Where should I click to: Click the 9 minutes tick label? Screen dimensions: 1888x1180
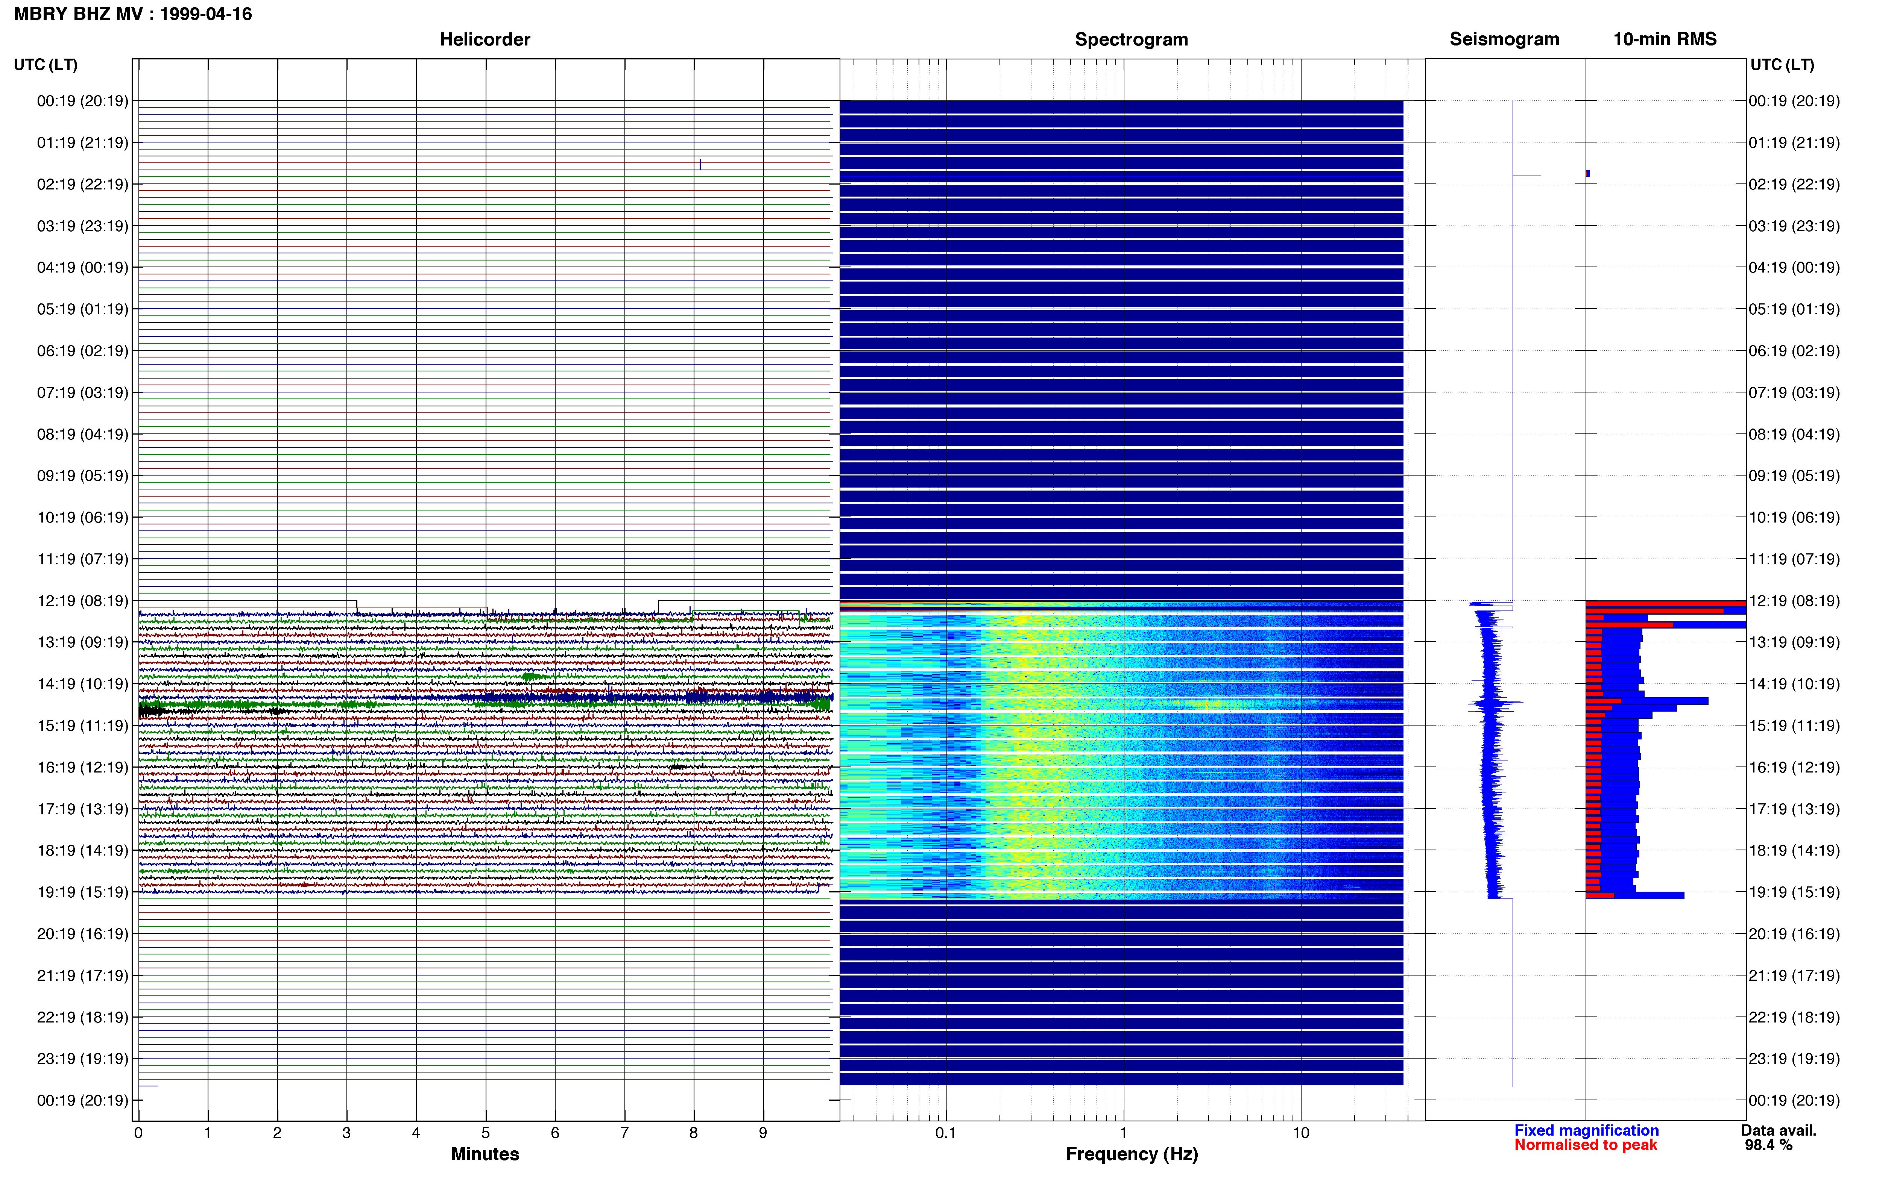tap(763, 1133)
